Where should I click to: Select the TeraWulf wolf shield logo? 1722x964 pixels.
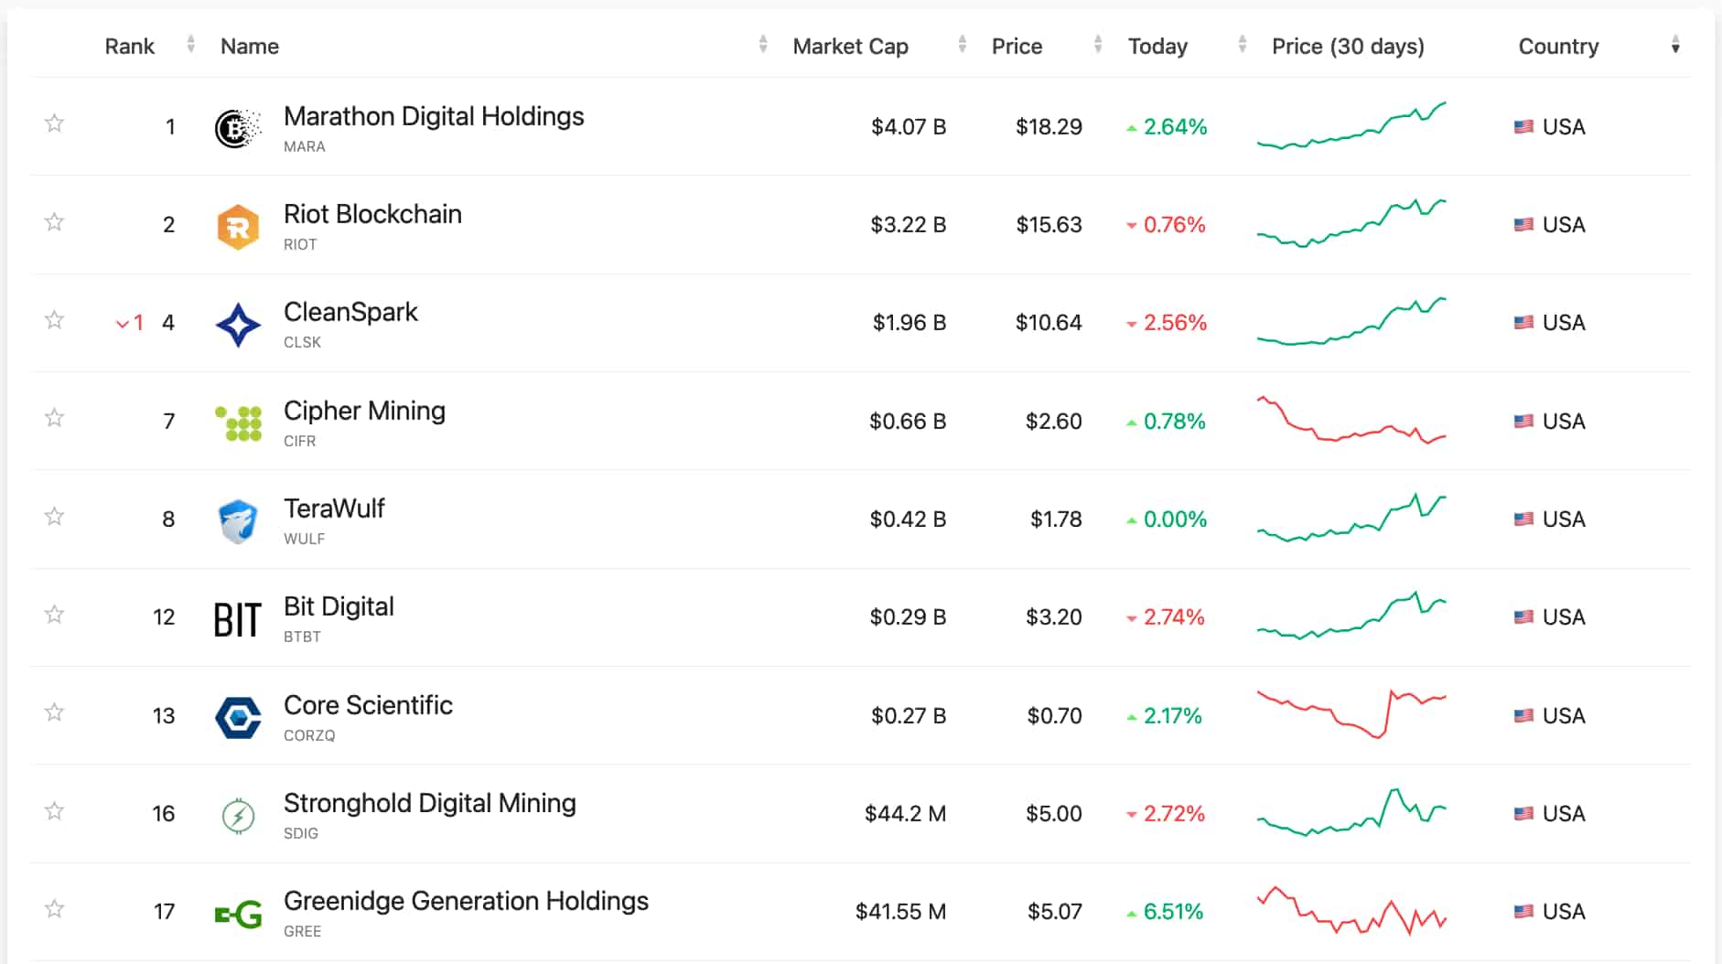pos(236,519)
